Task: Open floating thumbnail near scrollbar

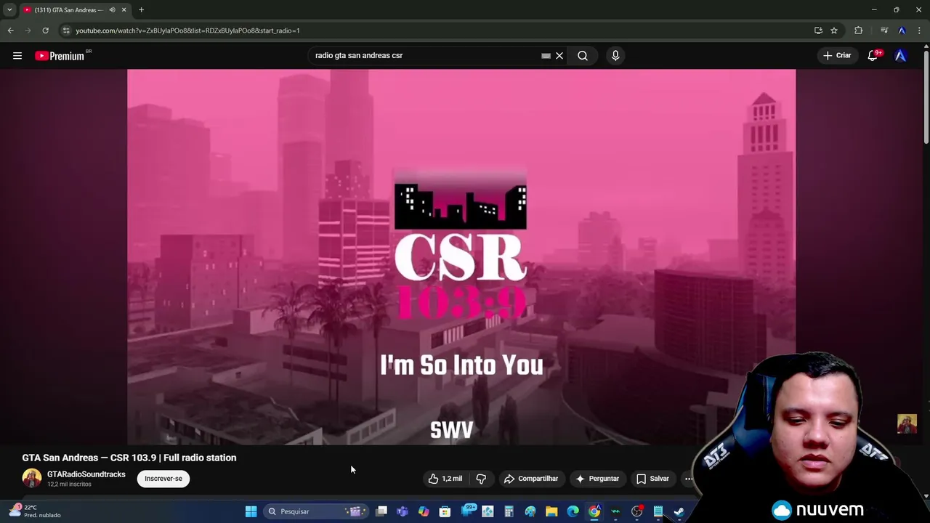Action: pos(907,423)
